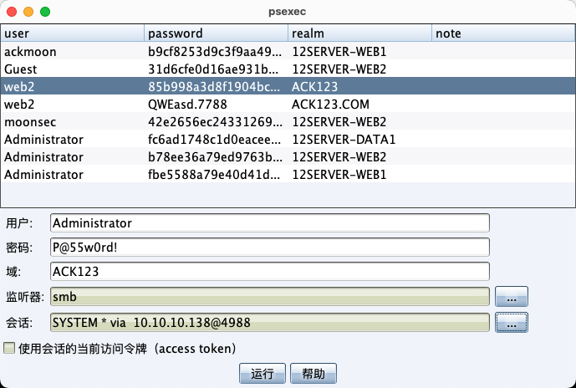The height and width of the screenshot is (388, 576).
Task: Click realm 12SERVER-WEB1 in ackmoon row
Action: pos(359,52)
